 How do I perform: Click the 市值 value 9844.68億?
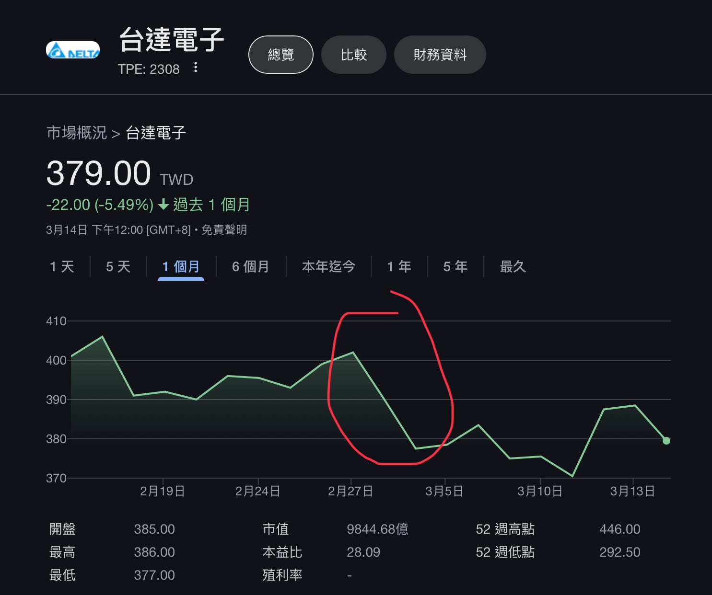(x=378, y=529)
